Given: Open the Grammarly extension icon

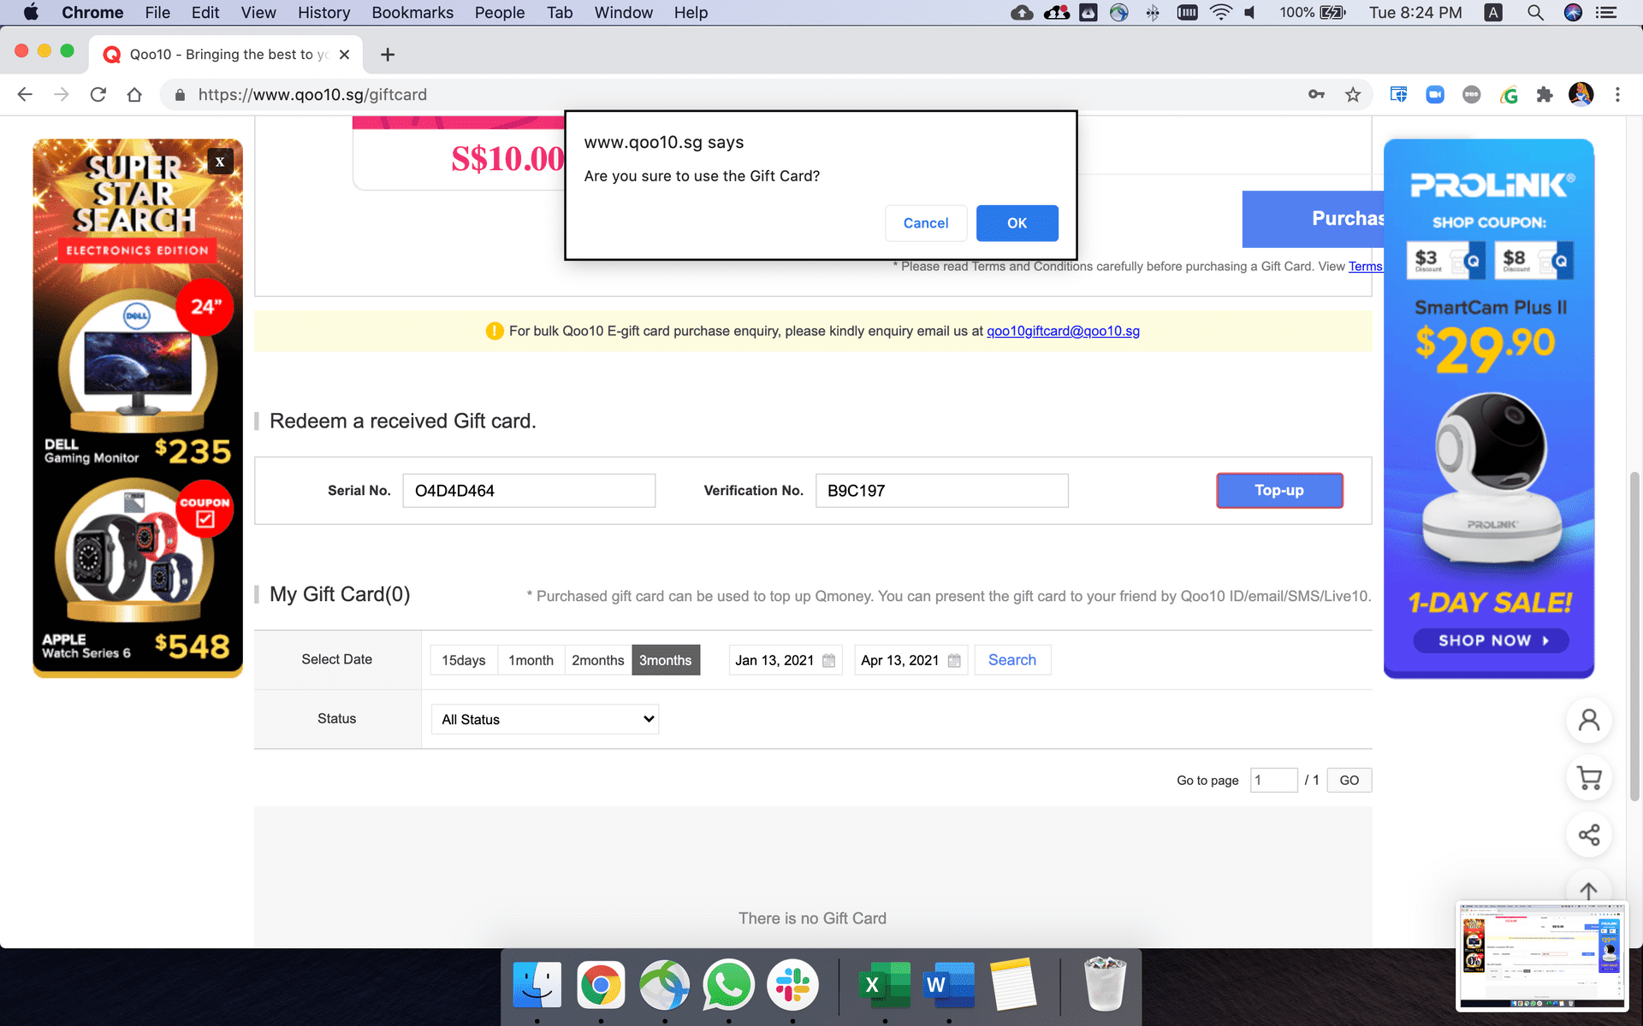Looking at the screenshot, I should [x=1509, y=95].
